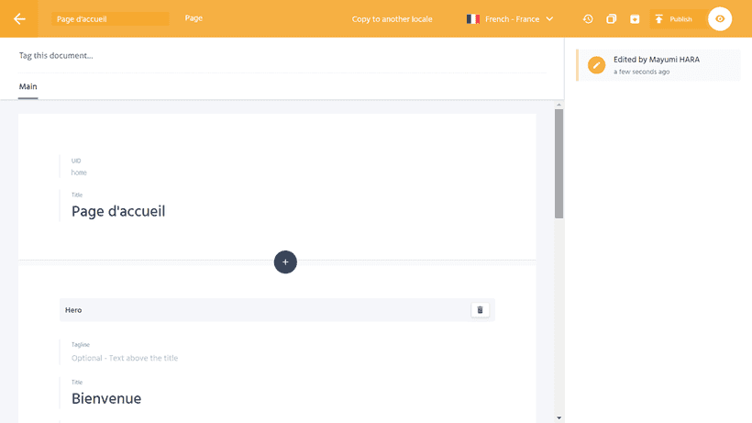Click Copy to another locale

392,19
